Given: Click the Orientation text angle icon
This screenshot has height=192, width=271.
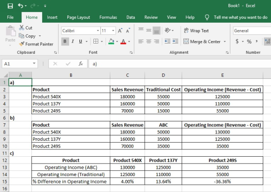Looking at the screenshot, I should pyautogui.click(x=167, y=30).
